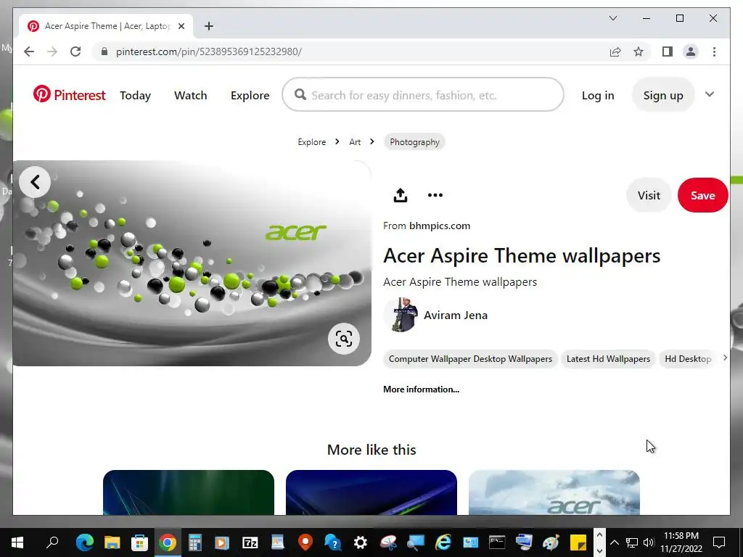Open the icy acer related pin thumbnail
This screenshot has width=743, height=557.
[554, 492]
